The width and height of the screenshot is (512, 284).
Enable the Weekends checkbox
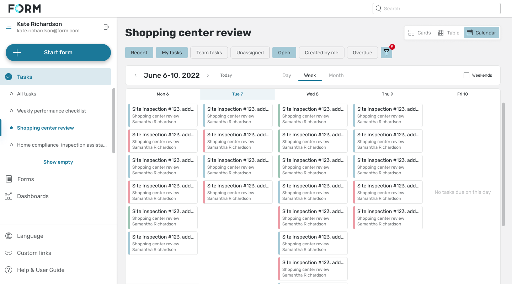tap(466, 75)
